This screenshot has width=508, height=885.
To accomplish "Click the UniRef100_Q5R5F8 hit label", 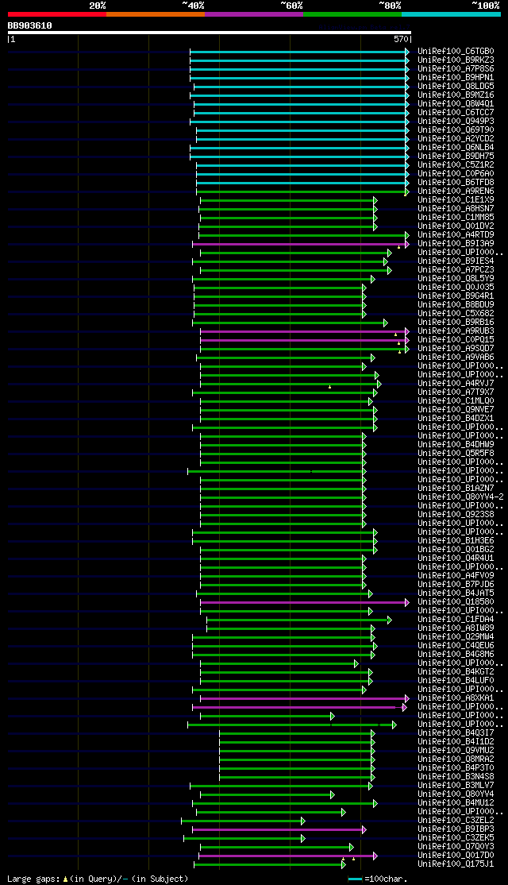I will pos(456,454).
